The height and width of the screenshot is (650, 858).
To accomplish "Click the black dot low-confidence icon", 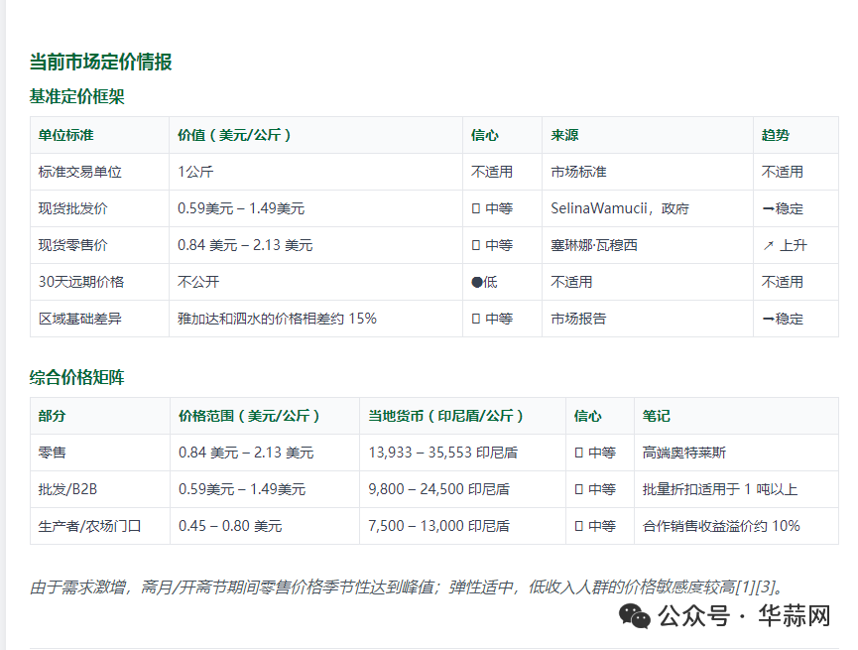I will 476,282.
